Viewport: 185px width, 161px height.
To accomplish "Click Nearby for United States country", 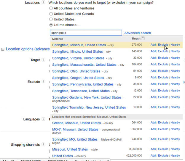I will pyautogui.click(x=175, y=156).
